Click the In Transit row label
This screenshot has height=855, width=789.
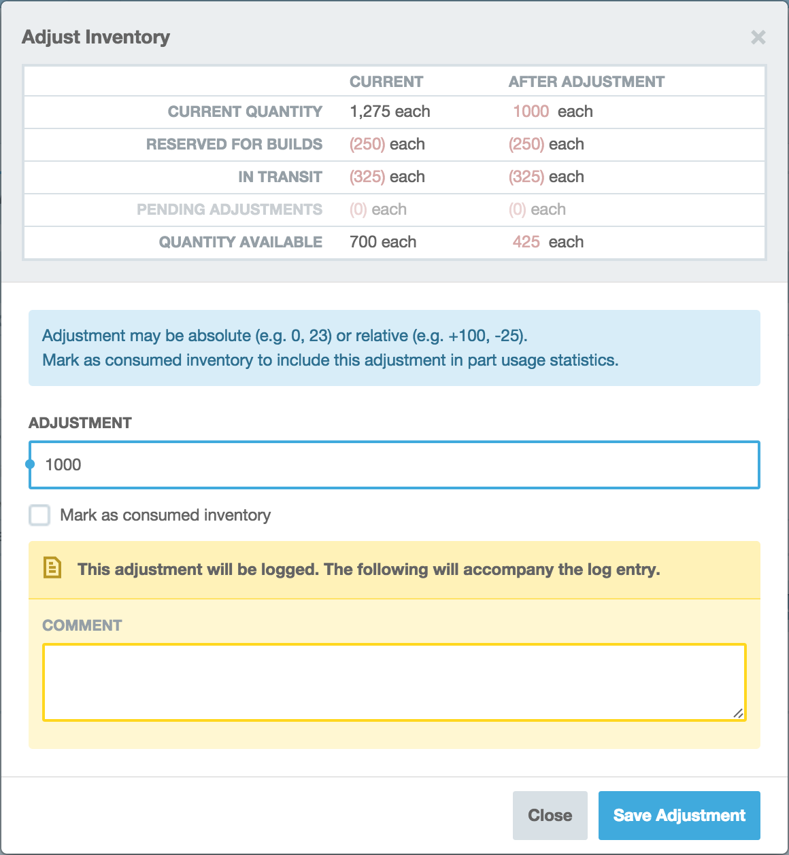[280, 177]
